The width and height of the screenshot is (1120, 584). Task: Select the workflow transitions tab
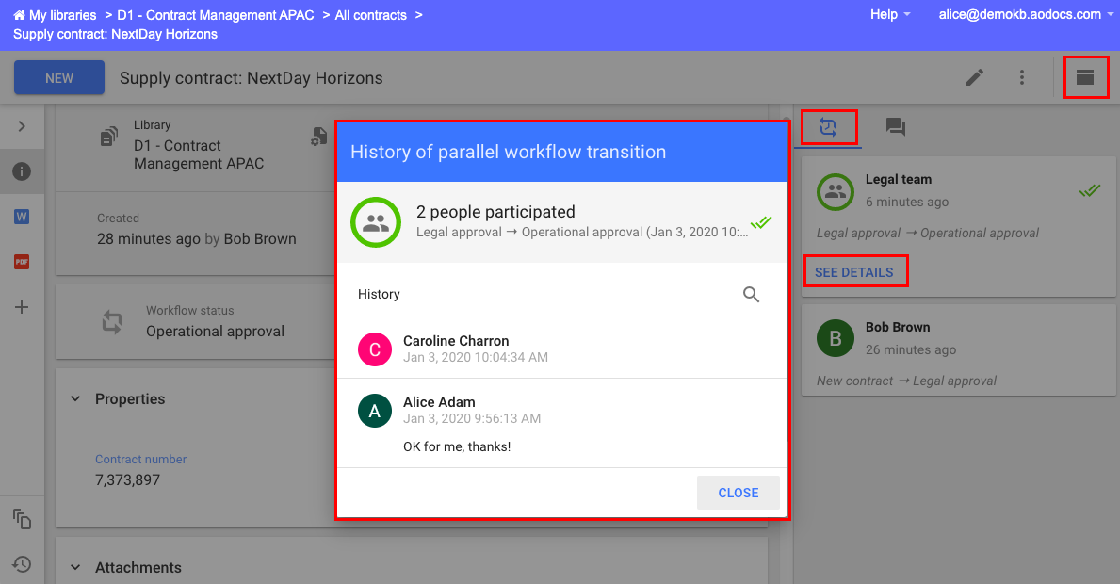tap(828, 126)
